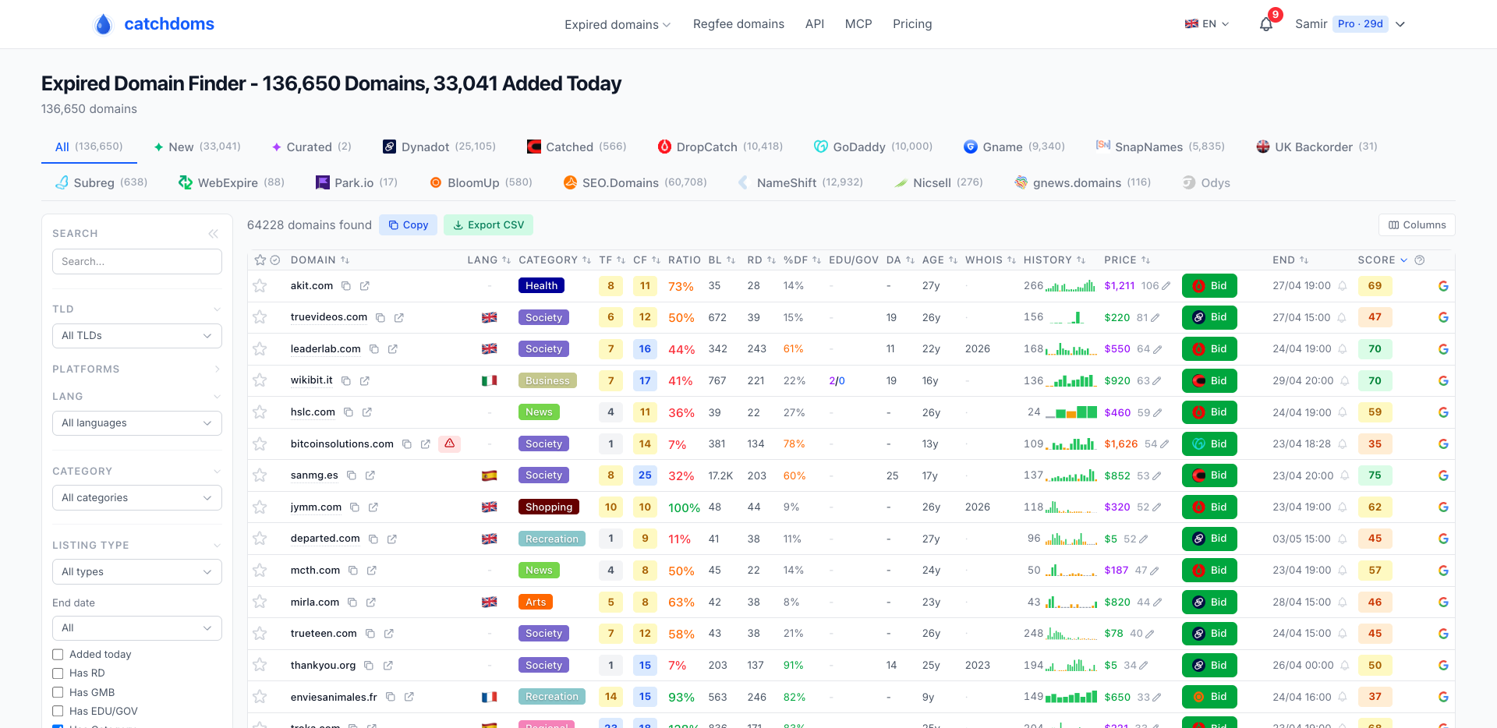Open akit.com in external link
The width and height of the screenshot is (1497, 728).
365,286
